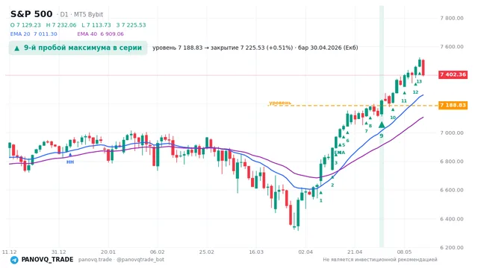The height and width of the screenshot is (268, 478).
Task: Click the green triangle in the breakout banner
Action: tap(17, 48)
